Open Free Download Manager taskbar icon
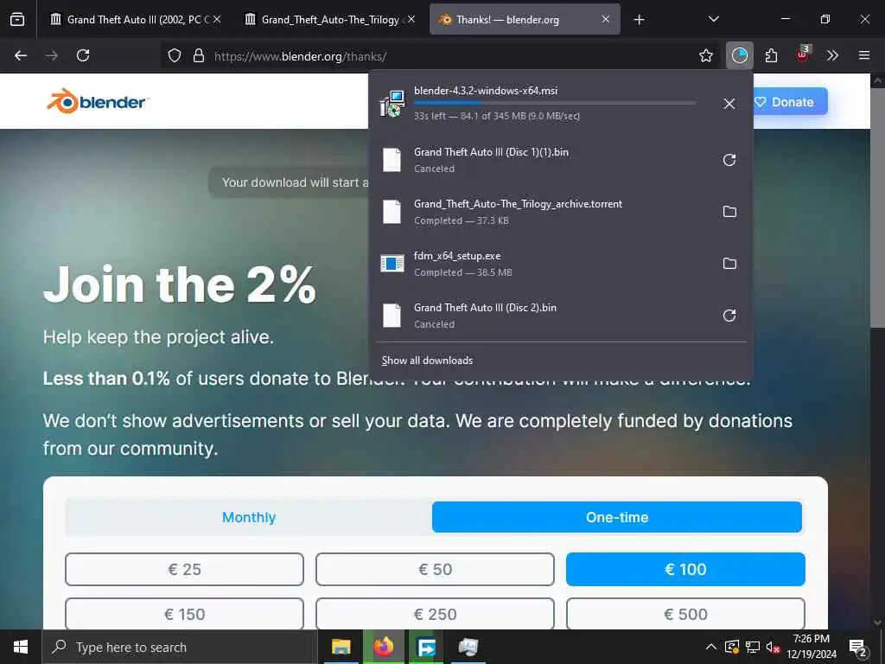 click(x=426, y=647)
